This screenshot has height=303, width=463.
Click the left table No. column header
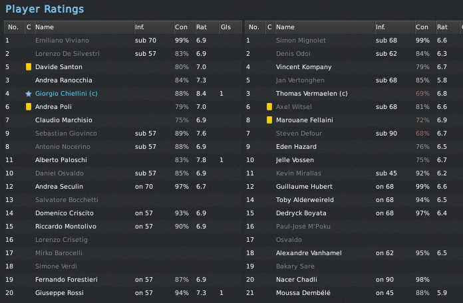coord(13,27)
